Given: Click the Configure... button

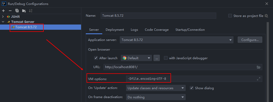Looking at the screenshot, I should pos(250,40).
